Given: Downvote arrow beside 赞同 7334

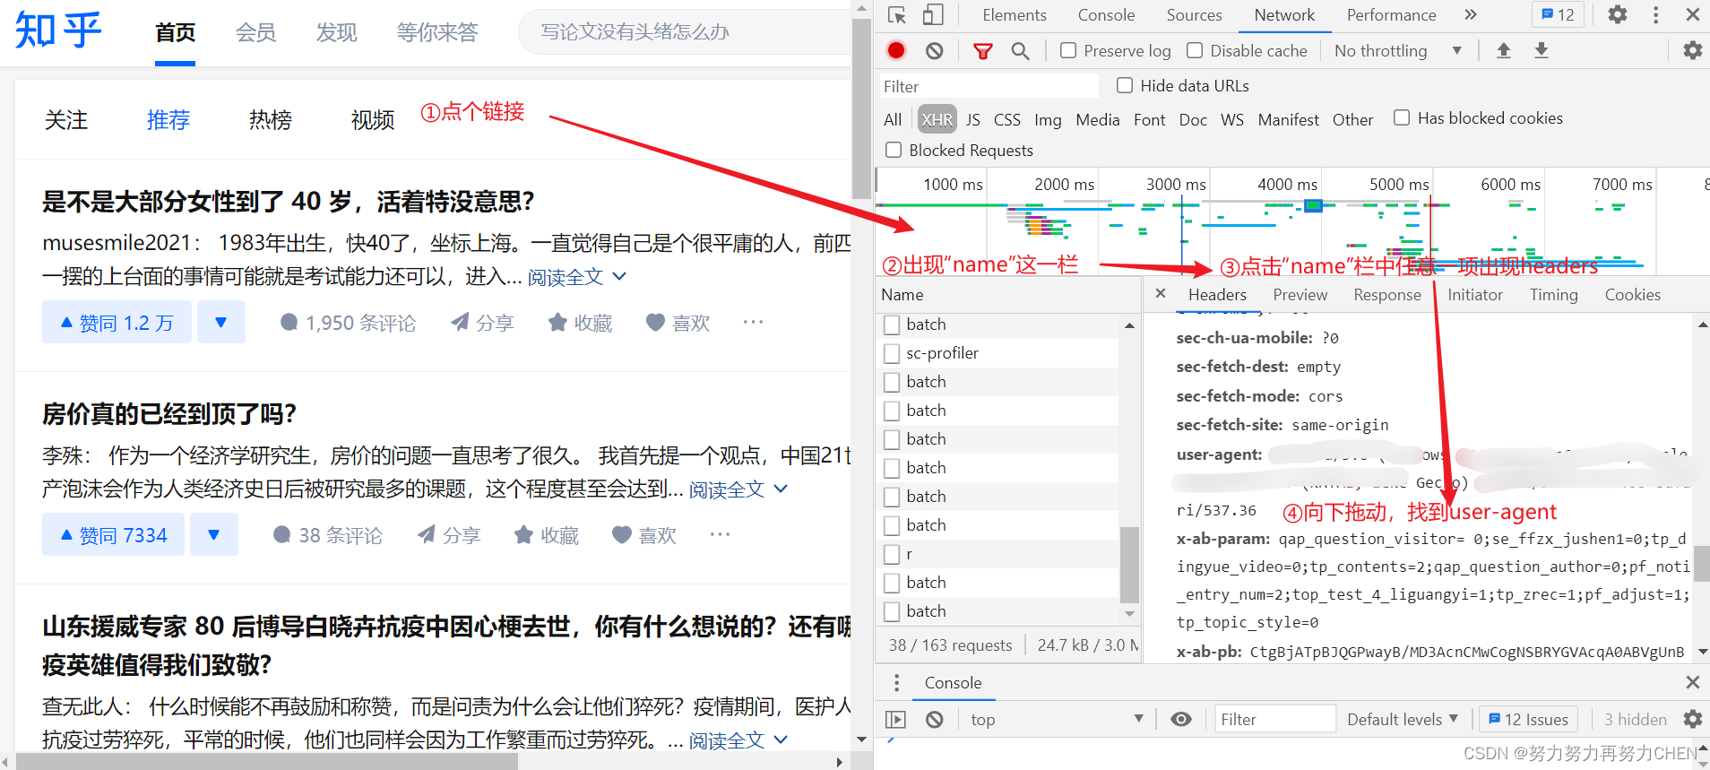Looking at the screenshot, I should 214,534.
